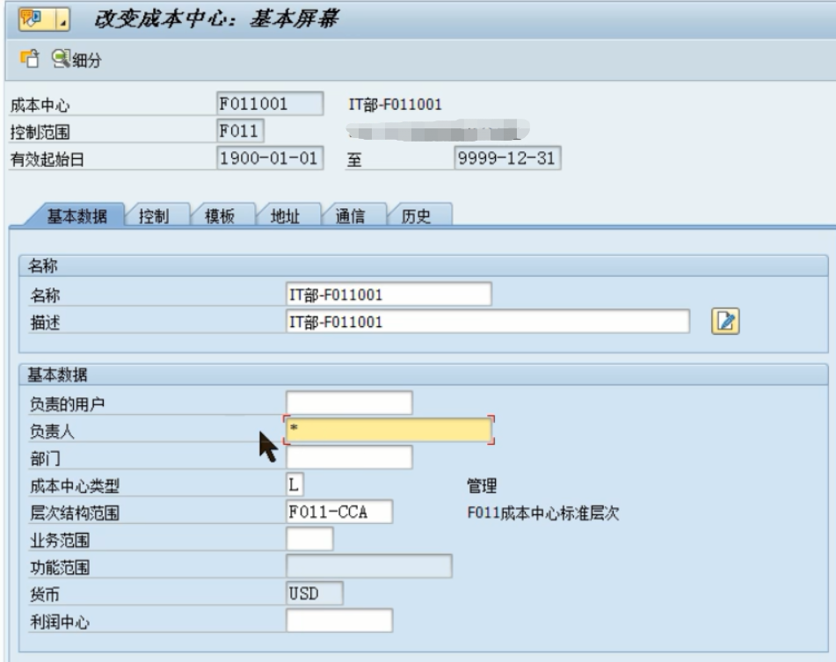Click the 部门 input field
Image resolution: width=836 pixels, height=662 pixels.
[x=349, y=457]
